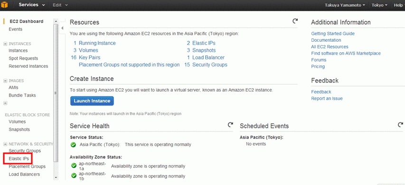Click the green check for Asia Pacific (Tokyo)
Image resolution: width=405 pixels, height=185 pixels.
[73, 145]
